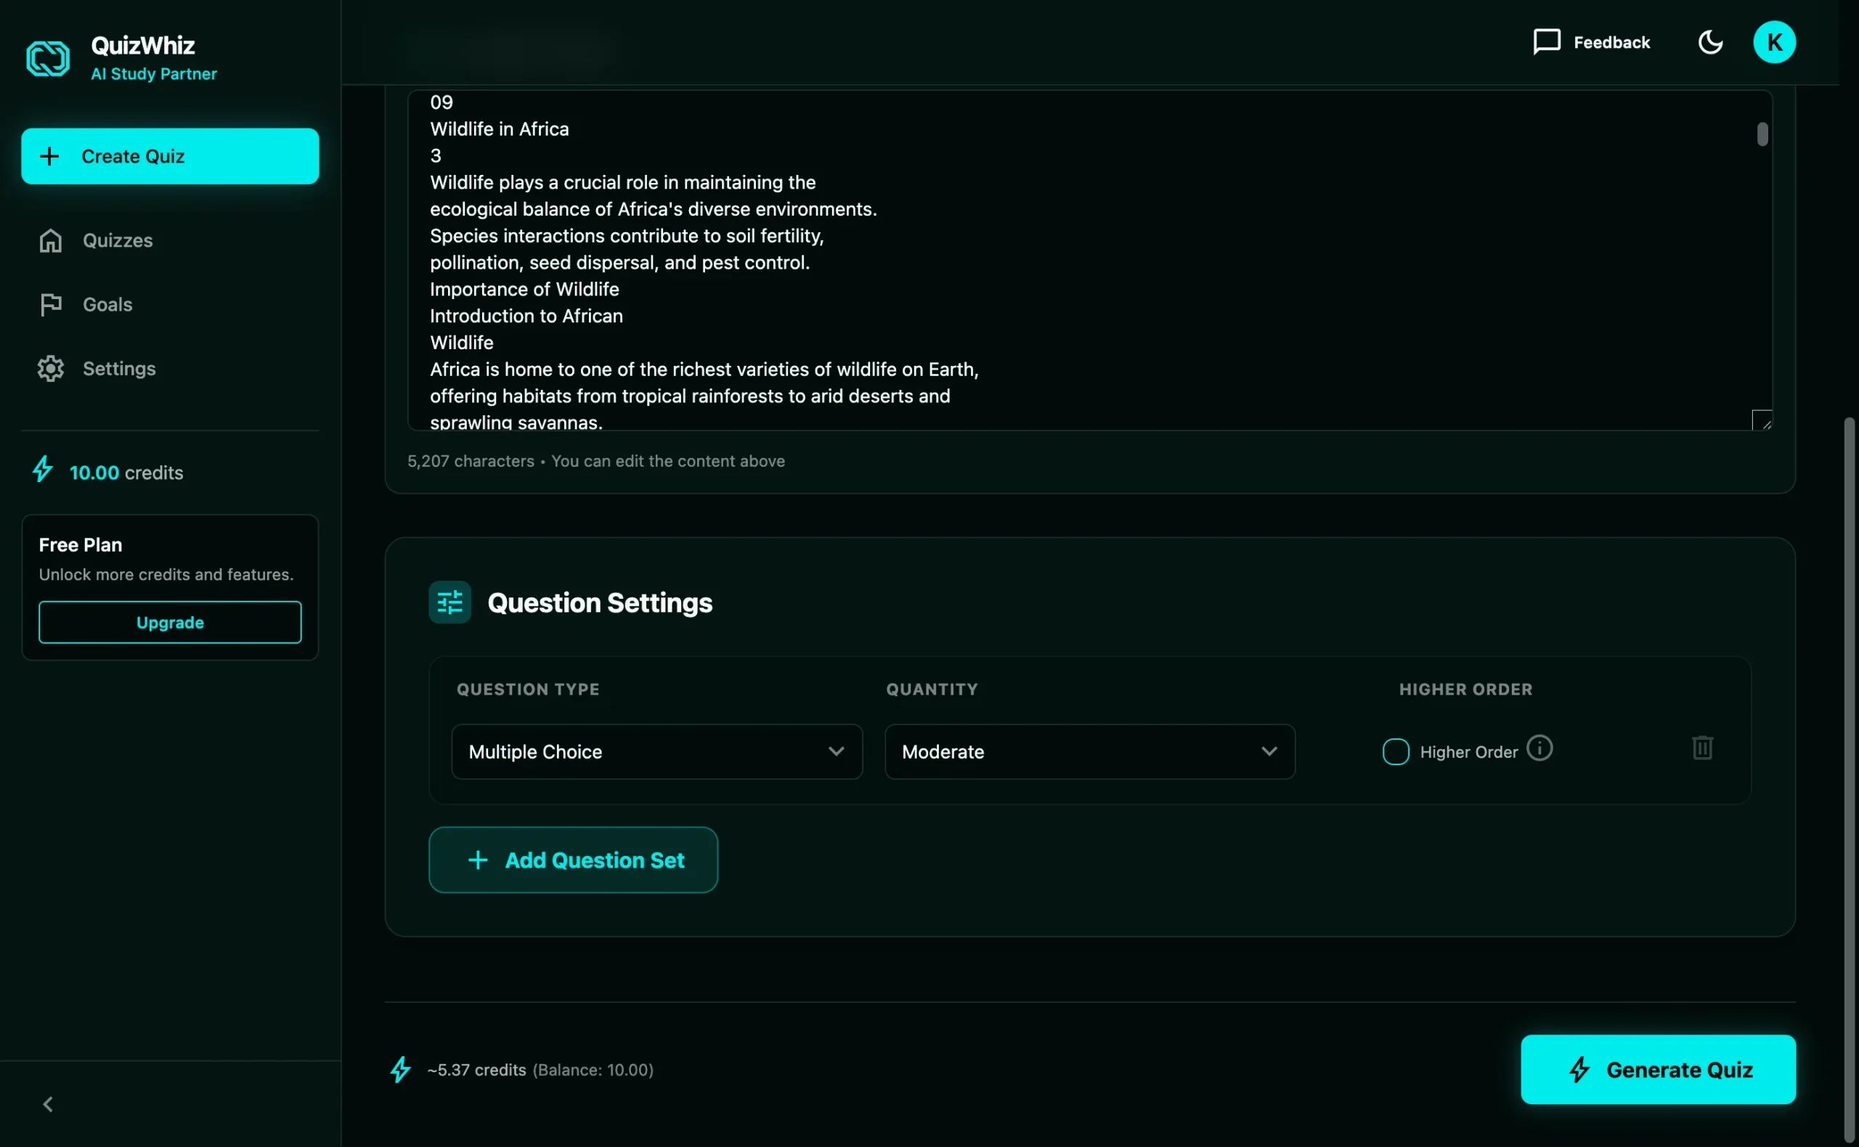The image size is (1859, 1147).
Task: Click the Create Quiz button
Action: coord(170,156)
